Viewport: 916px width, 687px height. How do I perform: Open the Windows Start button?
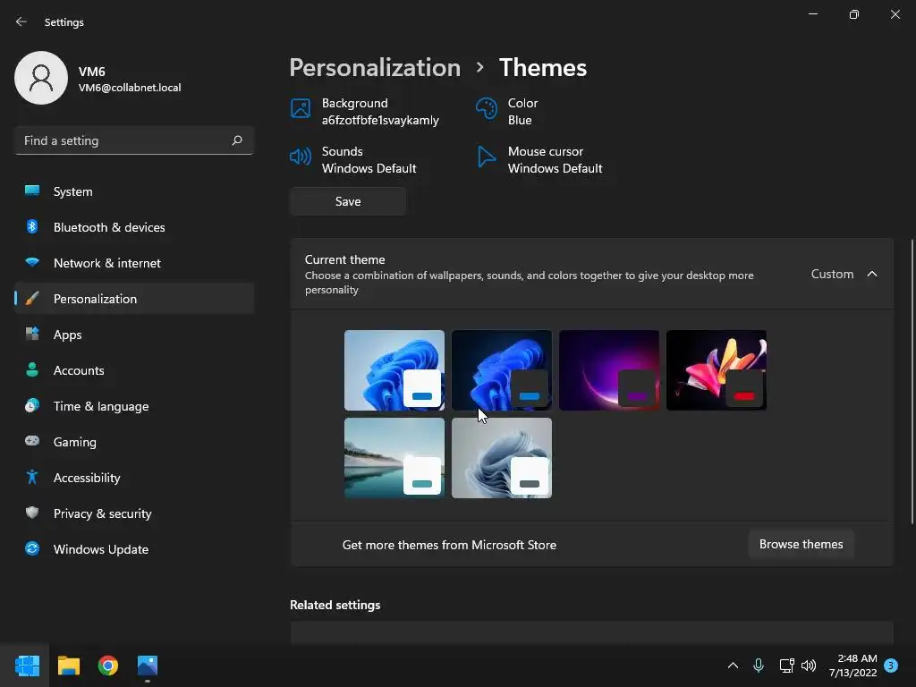click(x=27, y=666)
